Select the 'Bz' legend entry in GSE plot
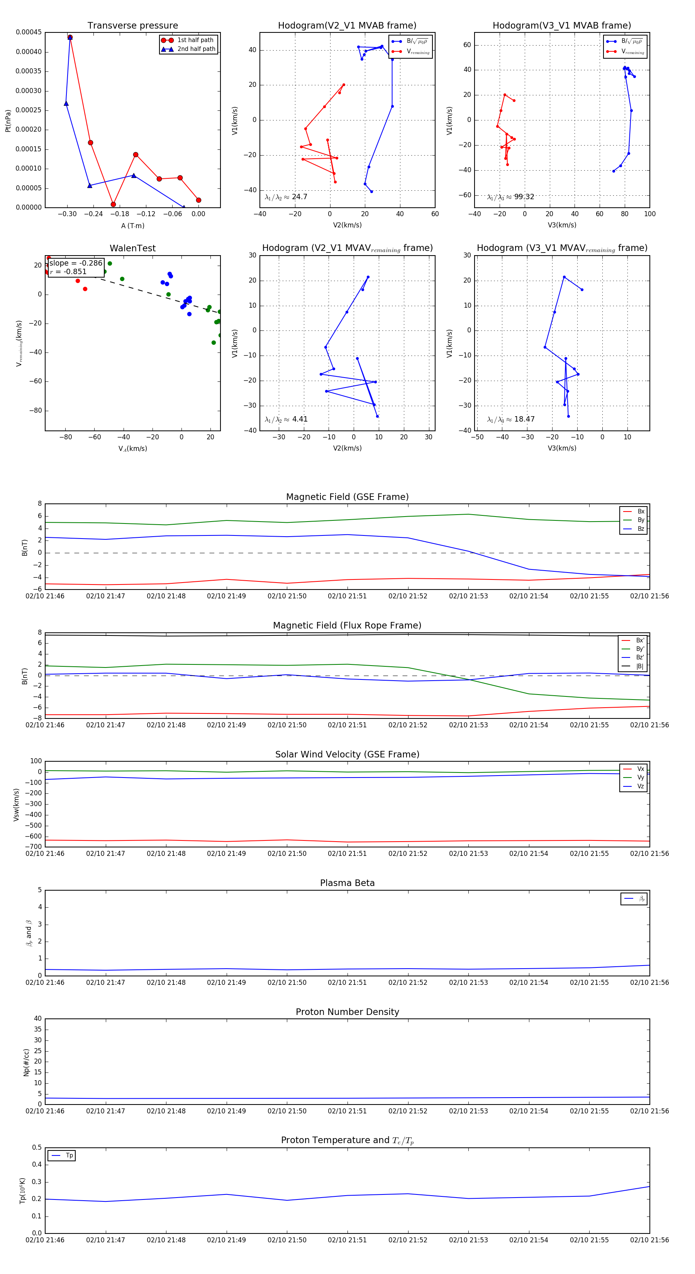Viewport: 695px width, 1274px height. tap(634, 529)
